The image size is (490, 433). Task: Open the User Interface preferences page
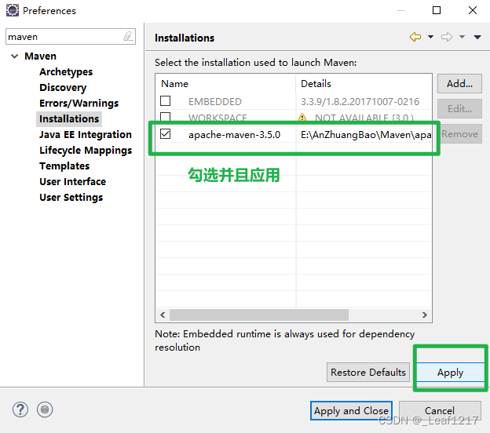click(72, 181)
